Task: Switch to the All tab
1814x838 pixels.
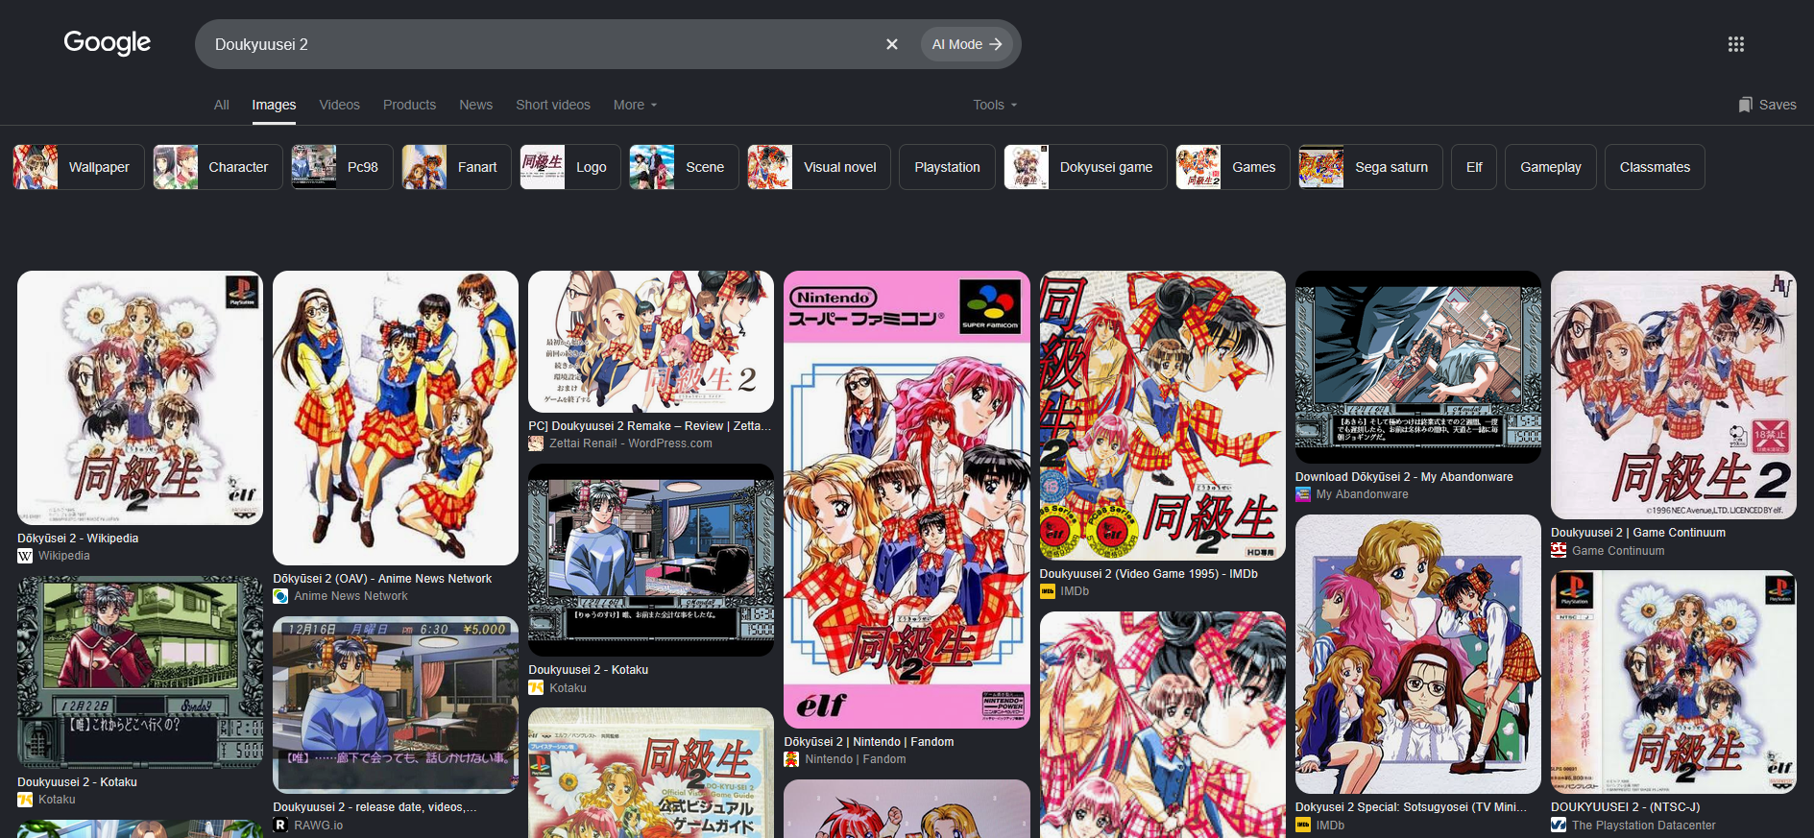Action: [x=222, y=105]
